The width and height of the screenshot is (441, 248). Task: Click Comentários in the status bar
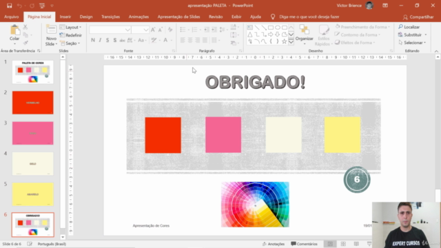(x=305, y=244)
